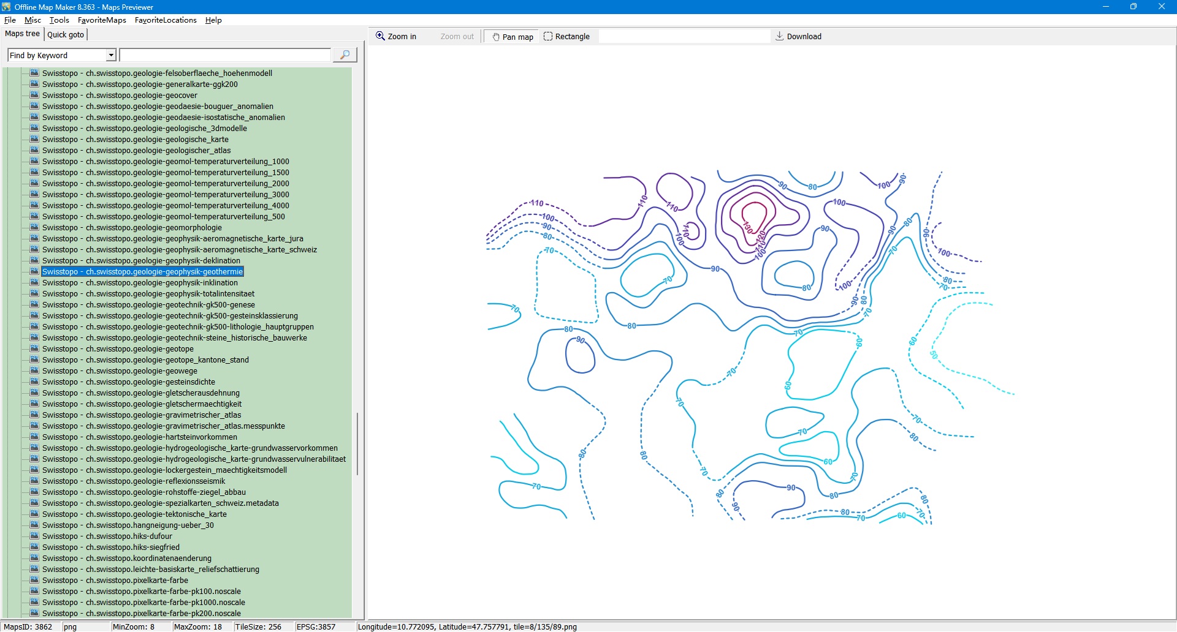Click map icon next to hiks-dufour layer
1177x632 pixels.
point(34,536)
